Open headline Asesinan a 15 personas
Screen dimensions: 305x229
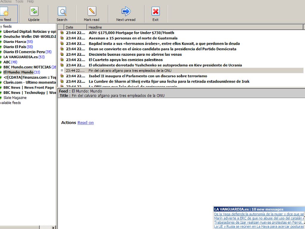point(133,38)
